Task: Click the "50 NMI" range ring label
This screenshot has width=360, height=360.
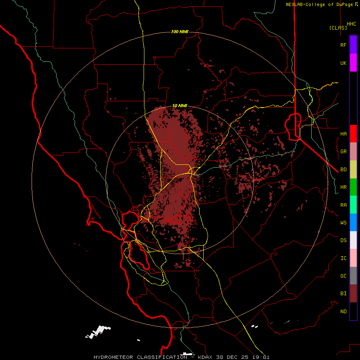Action: point(180,106)
